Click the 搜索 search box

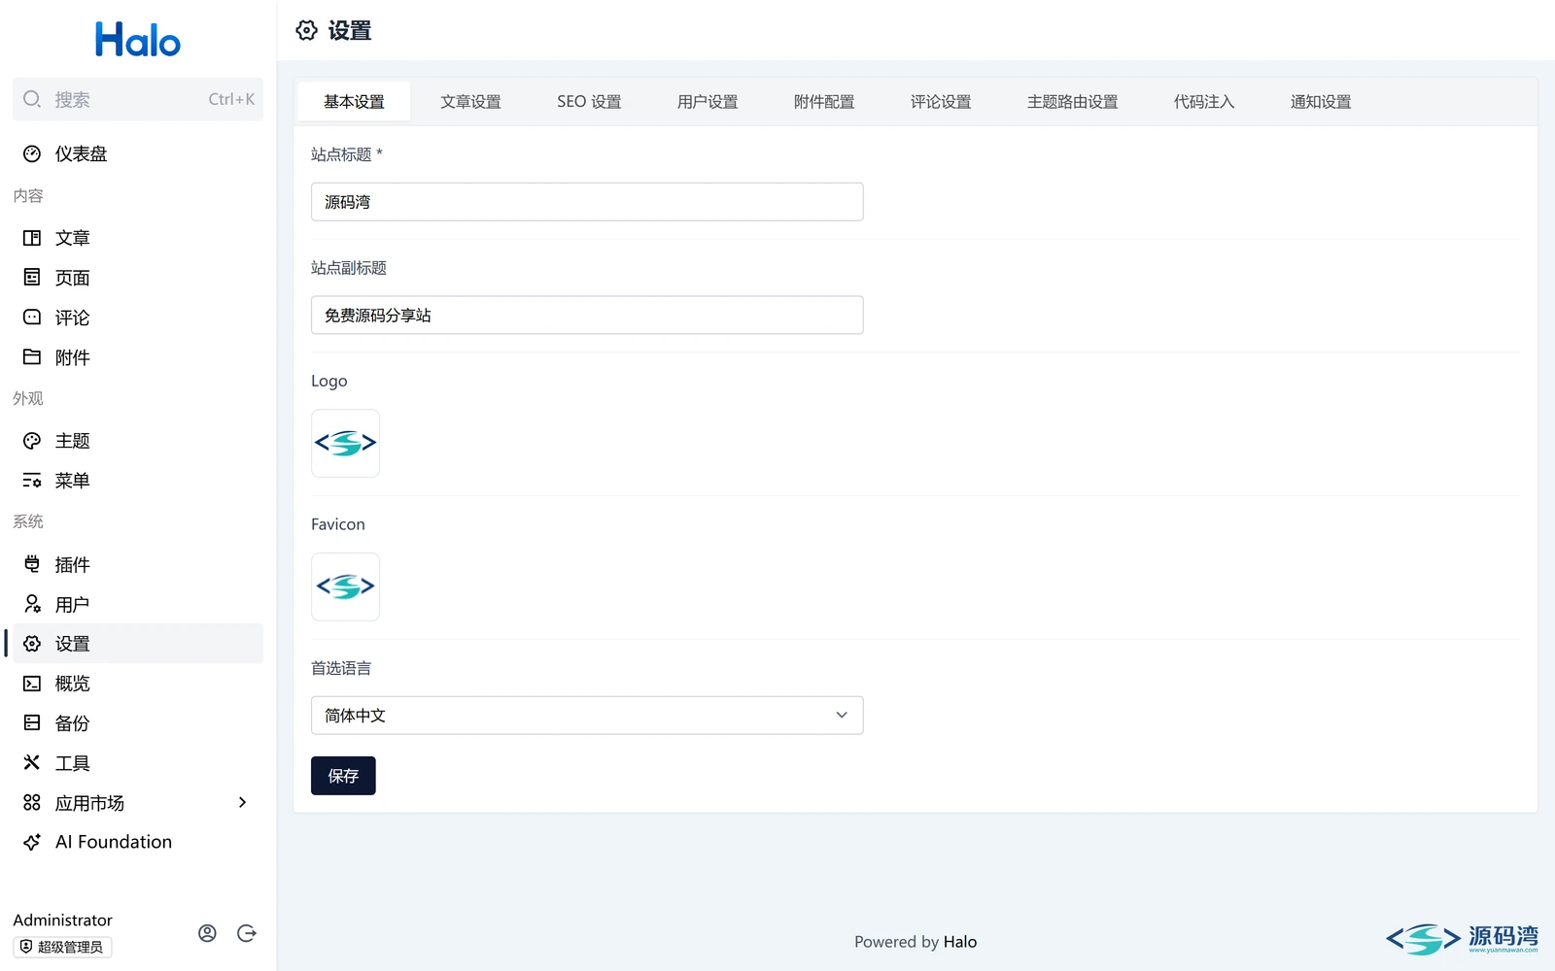click(138, 99)
